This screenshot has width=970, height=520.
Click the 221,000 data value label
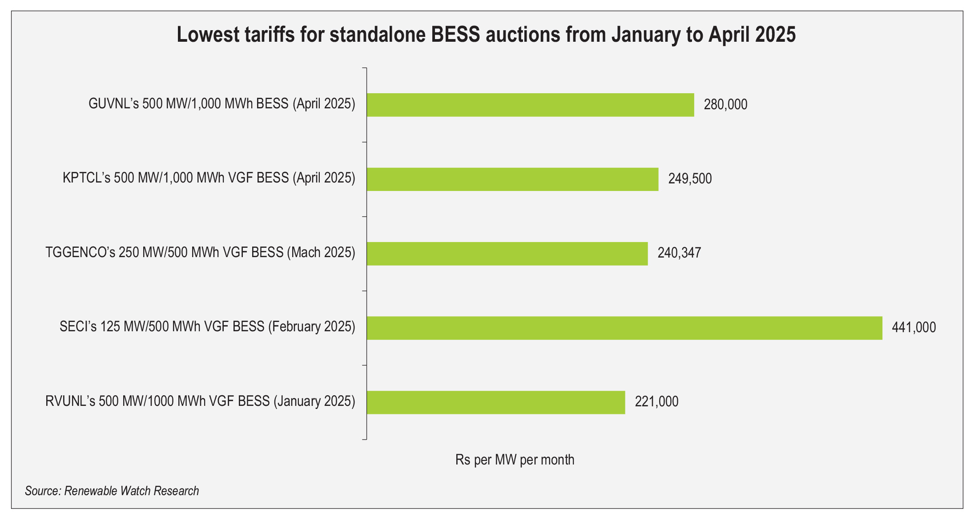656,402
